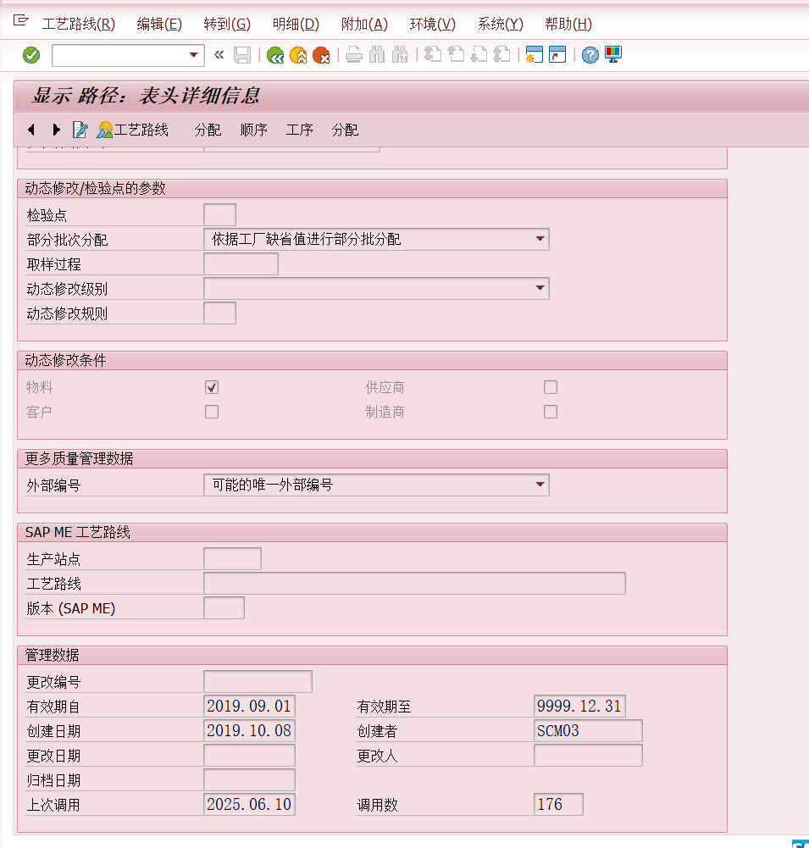Open the 帮助(H) menu

(568, 25)
